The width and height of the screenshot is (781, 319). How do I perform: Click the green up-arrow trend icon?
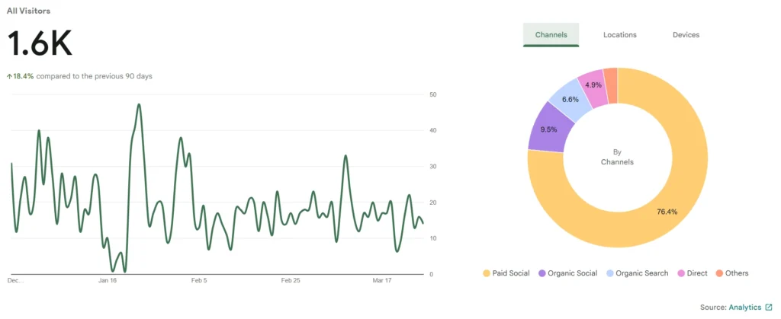point(9,76)
